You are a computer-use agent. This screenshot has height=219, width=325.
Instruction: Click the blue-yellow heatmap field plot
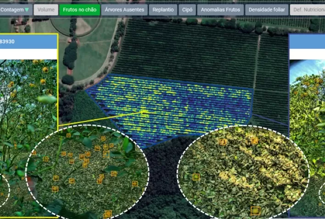tap(170, 111)
